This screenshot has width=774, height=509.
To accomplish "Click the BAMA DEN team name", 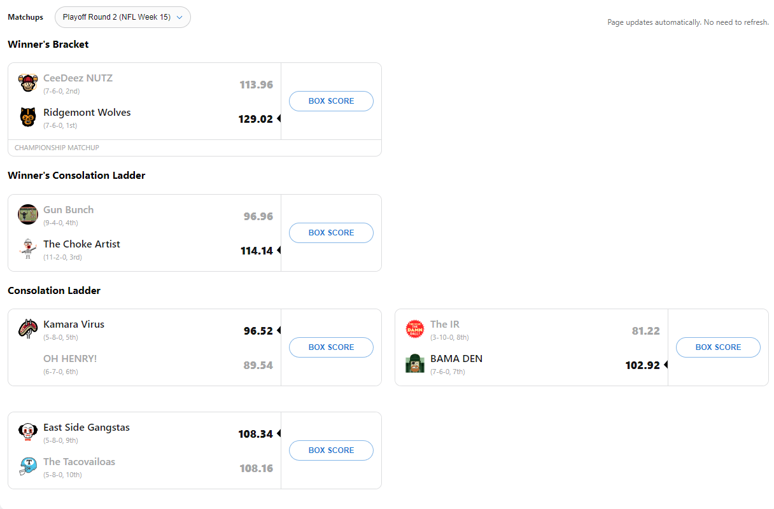I will (x=456, y=359).
